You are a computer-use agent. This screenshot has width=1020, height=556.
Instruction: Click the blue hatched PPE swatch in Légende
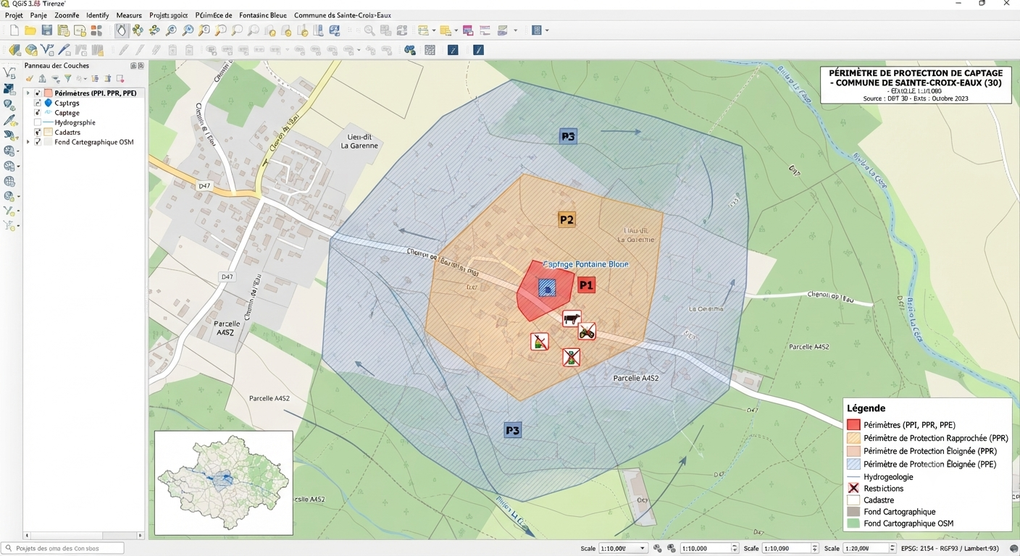pyautogui.click(x=853, y=464)
